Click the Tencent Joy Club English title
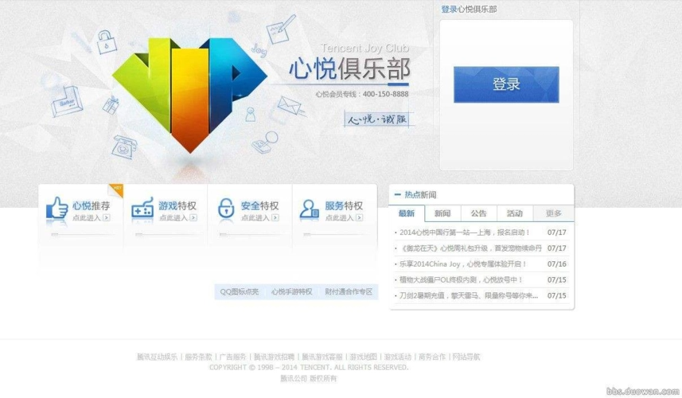Image resolution: width=682 pixels, height=398 pixels. click(364, 48)
